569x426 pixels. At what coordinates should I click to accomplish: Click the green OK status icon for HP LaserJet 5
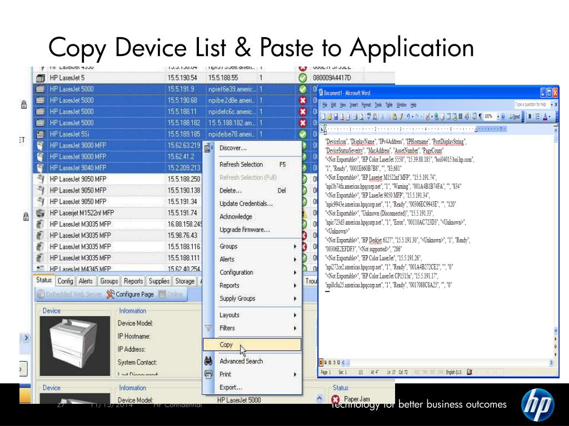pos(303,78)
